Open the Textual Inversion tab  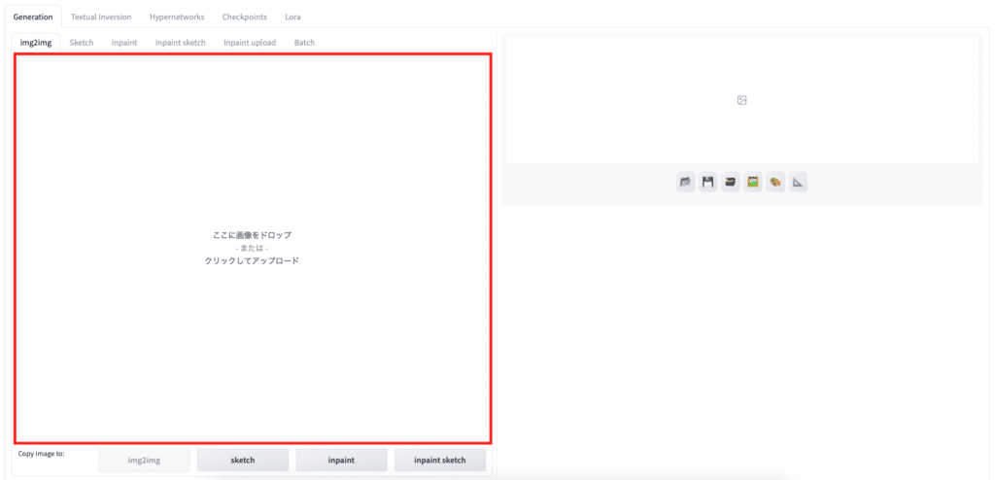coord(101,17)
